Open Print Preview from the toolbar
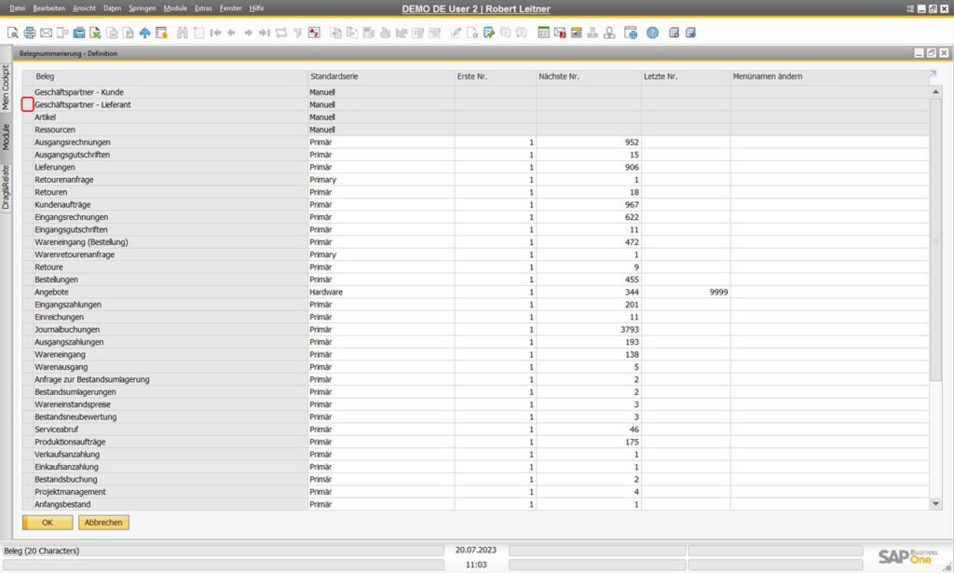Screen dimensions: 954x573 [x=13, y=33]
